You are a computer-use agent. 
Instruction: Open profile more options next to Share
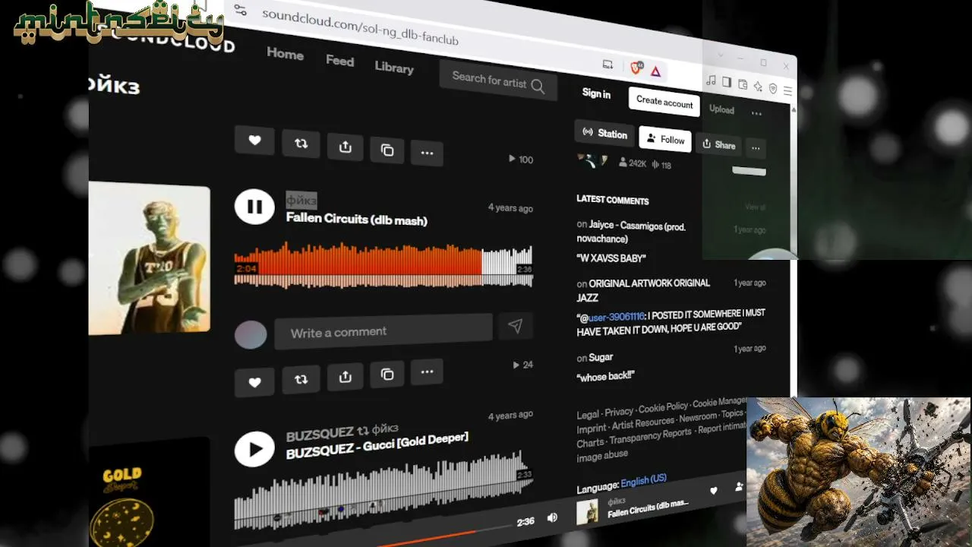[x=756, y=149]
